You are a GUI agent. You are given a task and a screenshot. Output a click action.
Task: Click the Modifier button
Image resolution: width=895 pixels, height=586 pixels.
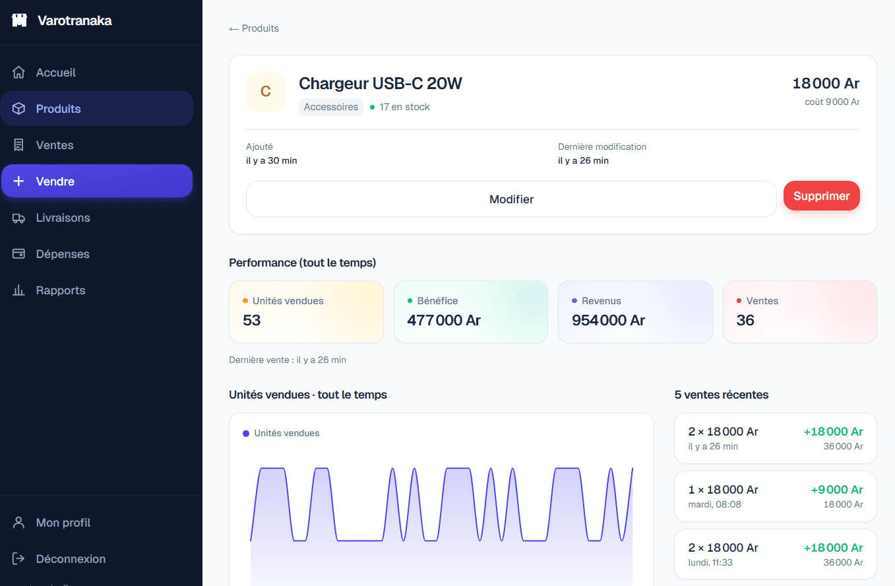pyautogui.click(x=511, y=199)
